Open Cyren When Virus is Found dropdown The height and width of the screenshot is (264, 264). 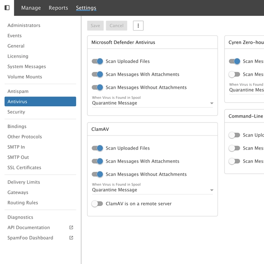pyautogui.click(x=247, y=90)
